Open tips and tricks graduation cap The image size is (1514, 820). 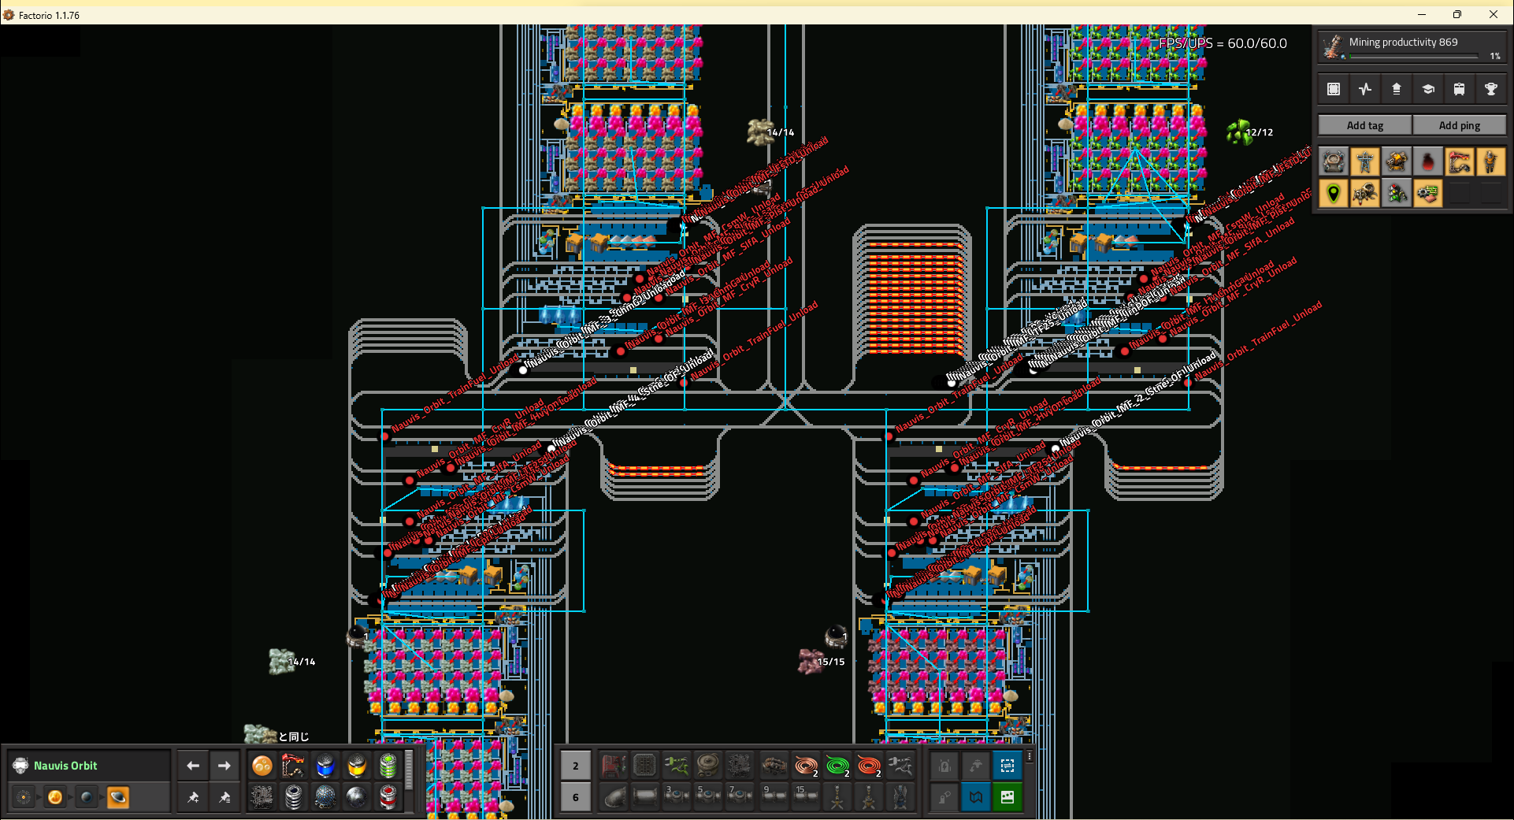coord(1428,89)
